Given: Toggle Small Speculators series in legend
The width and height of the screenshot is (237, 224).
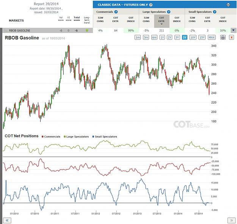Looking at the screenshot, I should coord(105,136).
